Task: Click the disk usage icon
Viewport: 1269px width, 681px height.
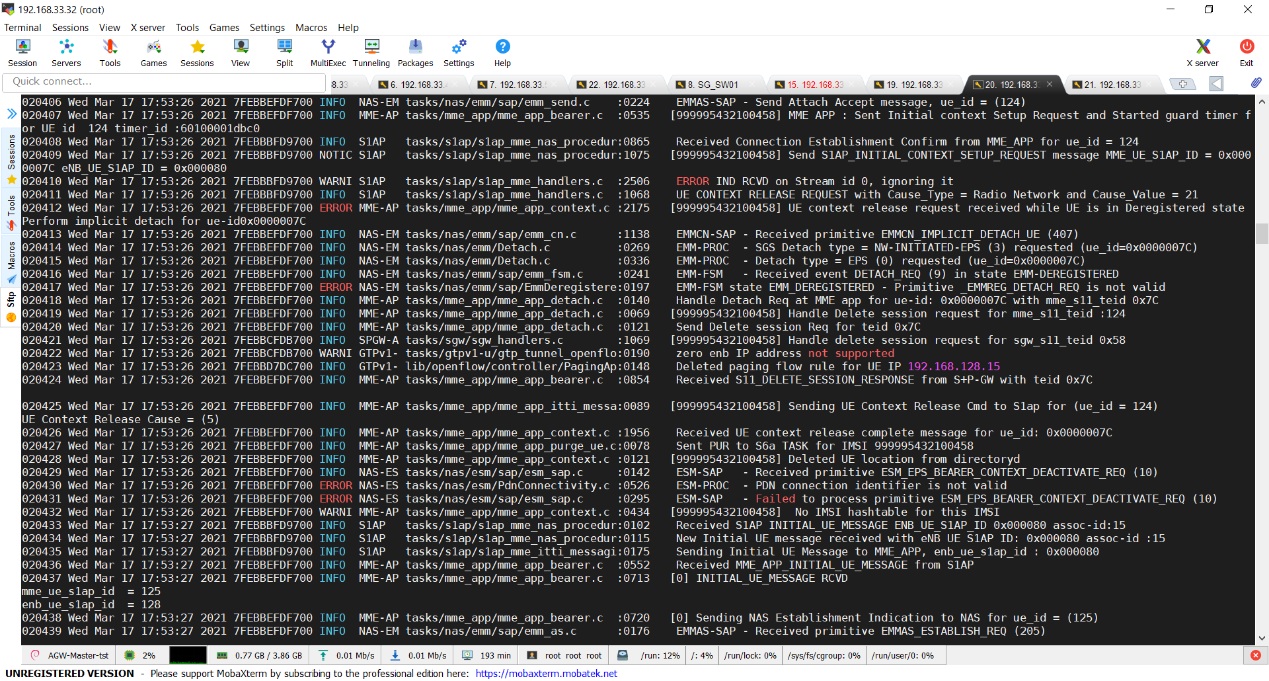Action: pos(623,655)
